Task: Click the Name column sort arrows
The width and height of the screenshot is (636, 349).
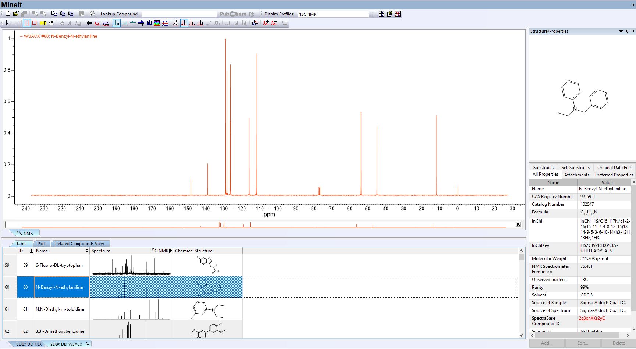Action: pos(87,251)
